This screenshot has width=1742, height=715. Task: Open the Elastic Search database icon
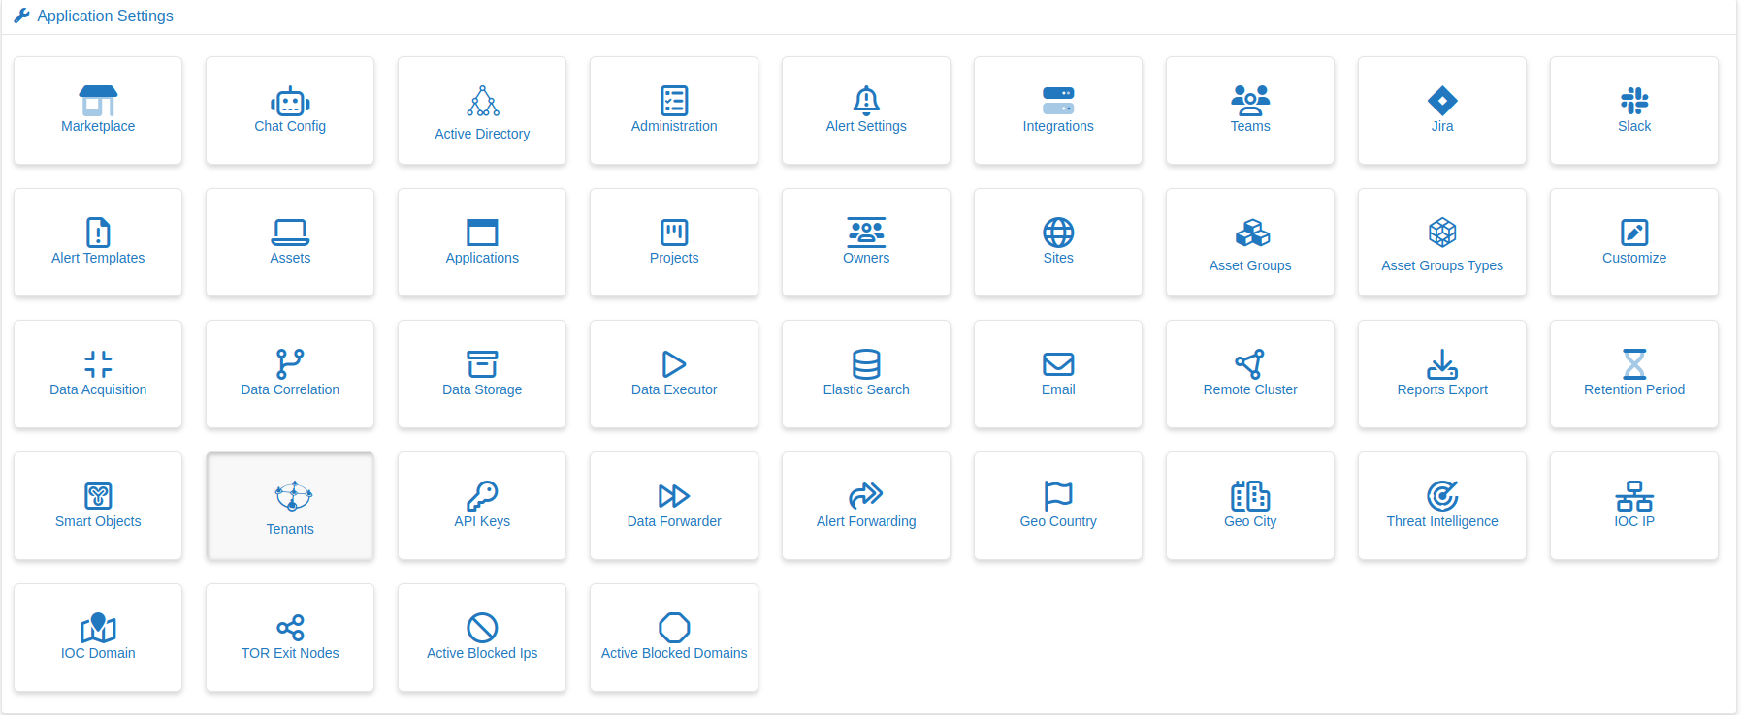(x=866, y=364)
